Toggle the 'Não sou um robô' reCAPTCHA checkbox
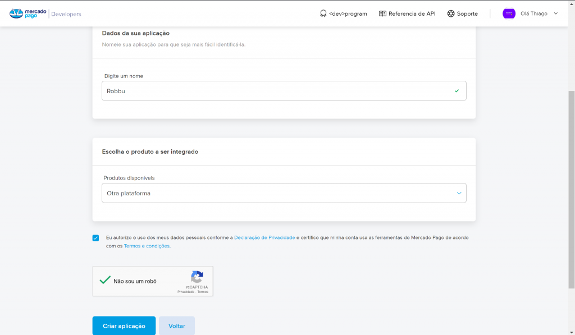The image size is (575, 335). tap(104, 280)
